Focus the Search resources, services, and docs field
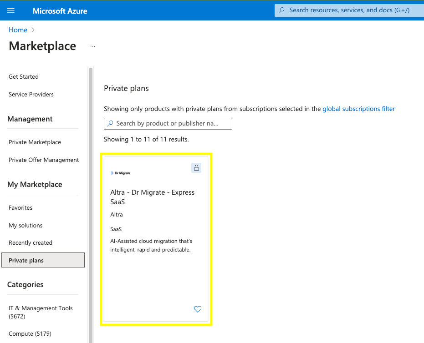The image size is (424, 343). coord(349,10)
